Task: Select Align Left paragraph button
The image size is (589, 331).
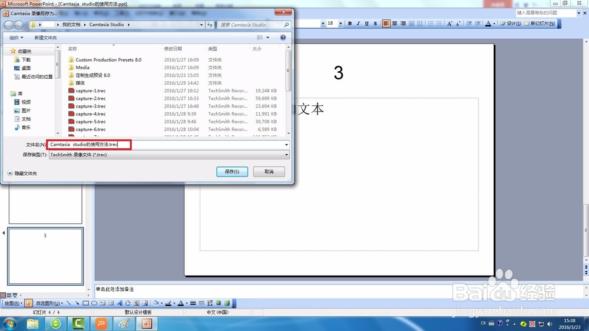Action: (x=386, y=24)
